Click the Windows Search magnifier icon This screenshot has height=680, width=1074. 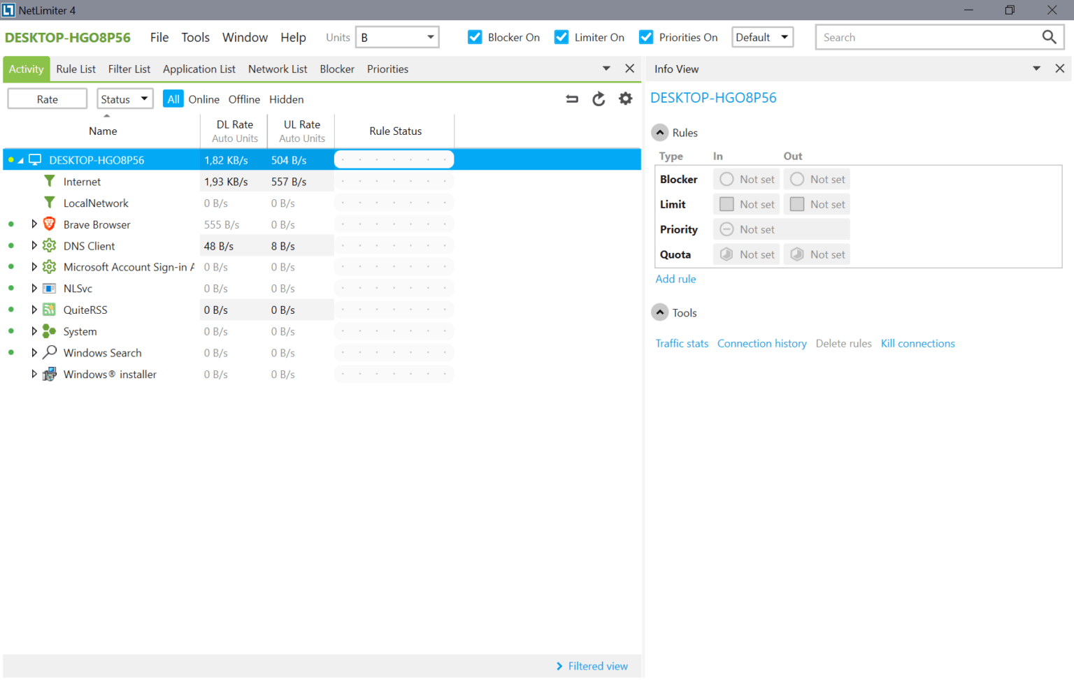[x=48, y=352]
